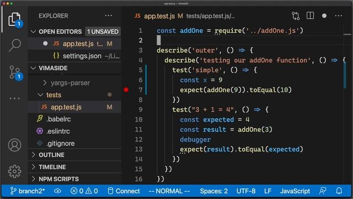This screenshot has width=353, height=199.
Task: Click the branch2* git branch indicator
Action: click(x=28, y=191)
